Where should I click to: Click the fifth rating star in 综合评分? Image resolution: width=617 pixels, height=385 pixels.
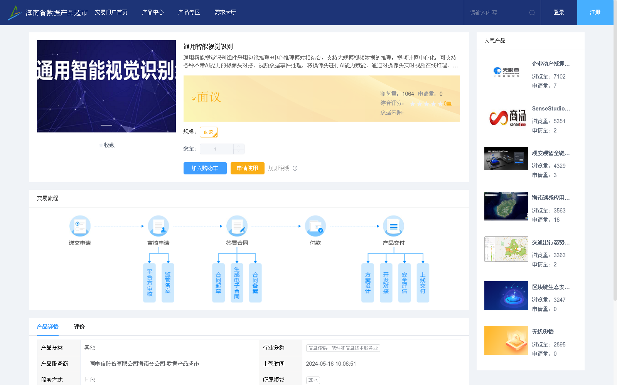[440, 104]
